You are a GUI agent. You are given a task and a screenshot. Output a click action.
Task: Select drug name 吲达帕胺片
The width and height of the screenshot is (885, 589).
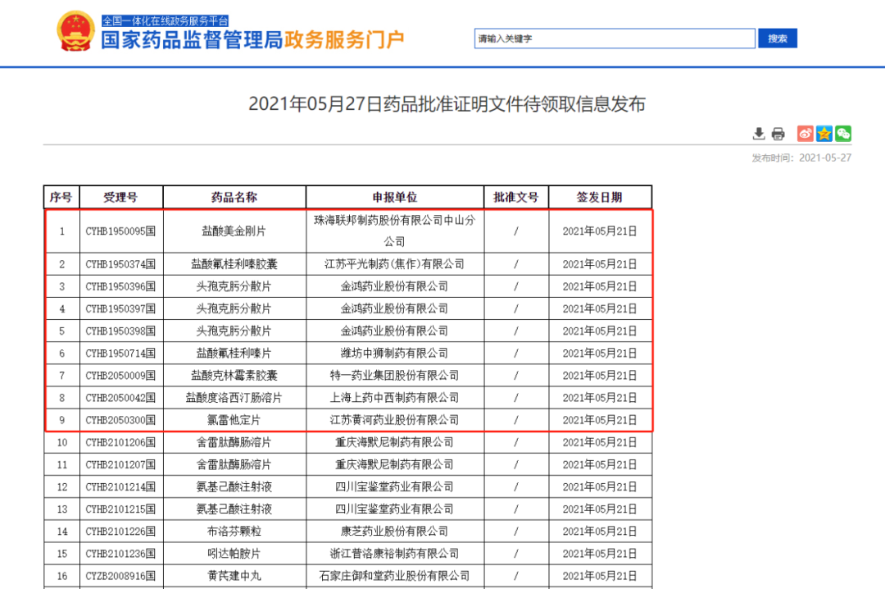(x=234, y=554)
